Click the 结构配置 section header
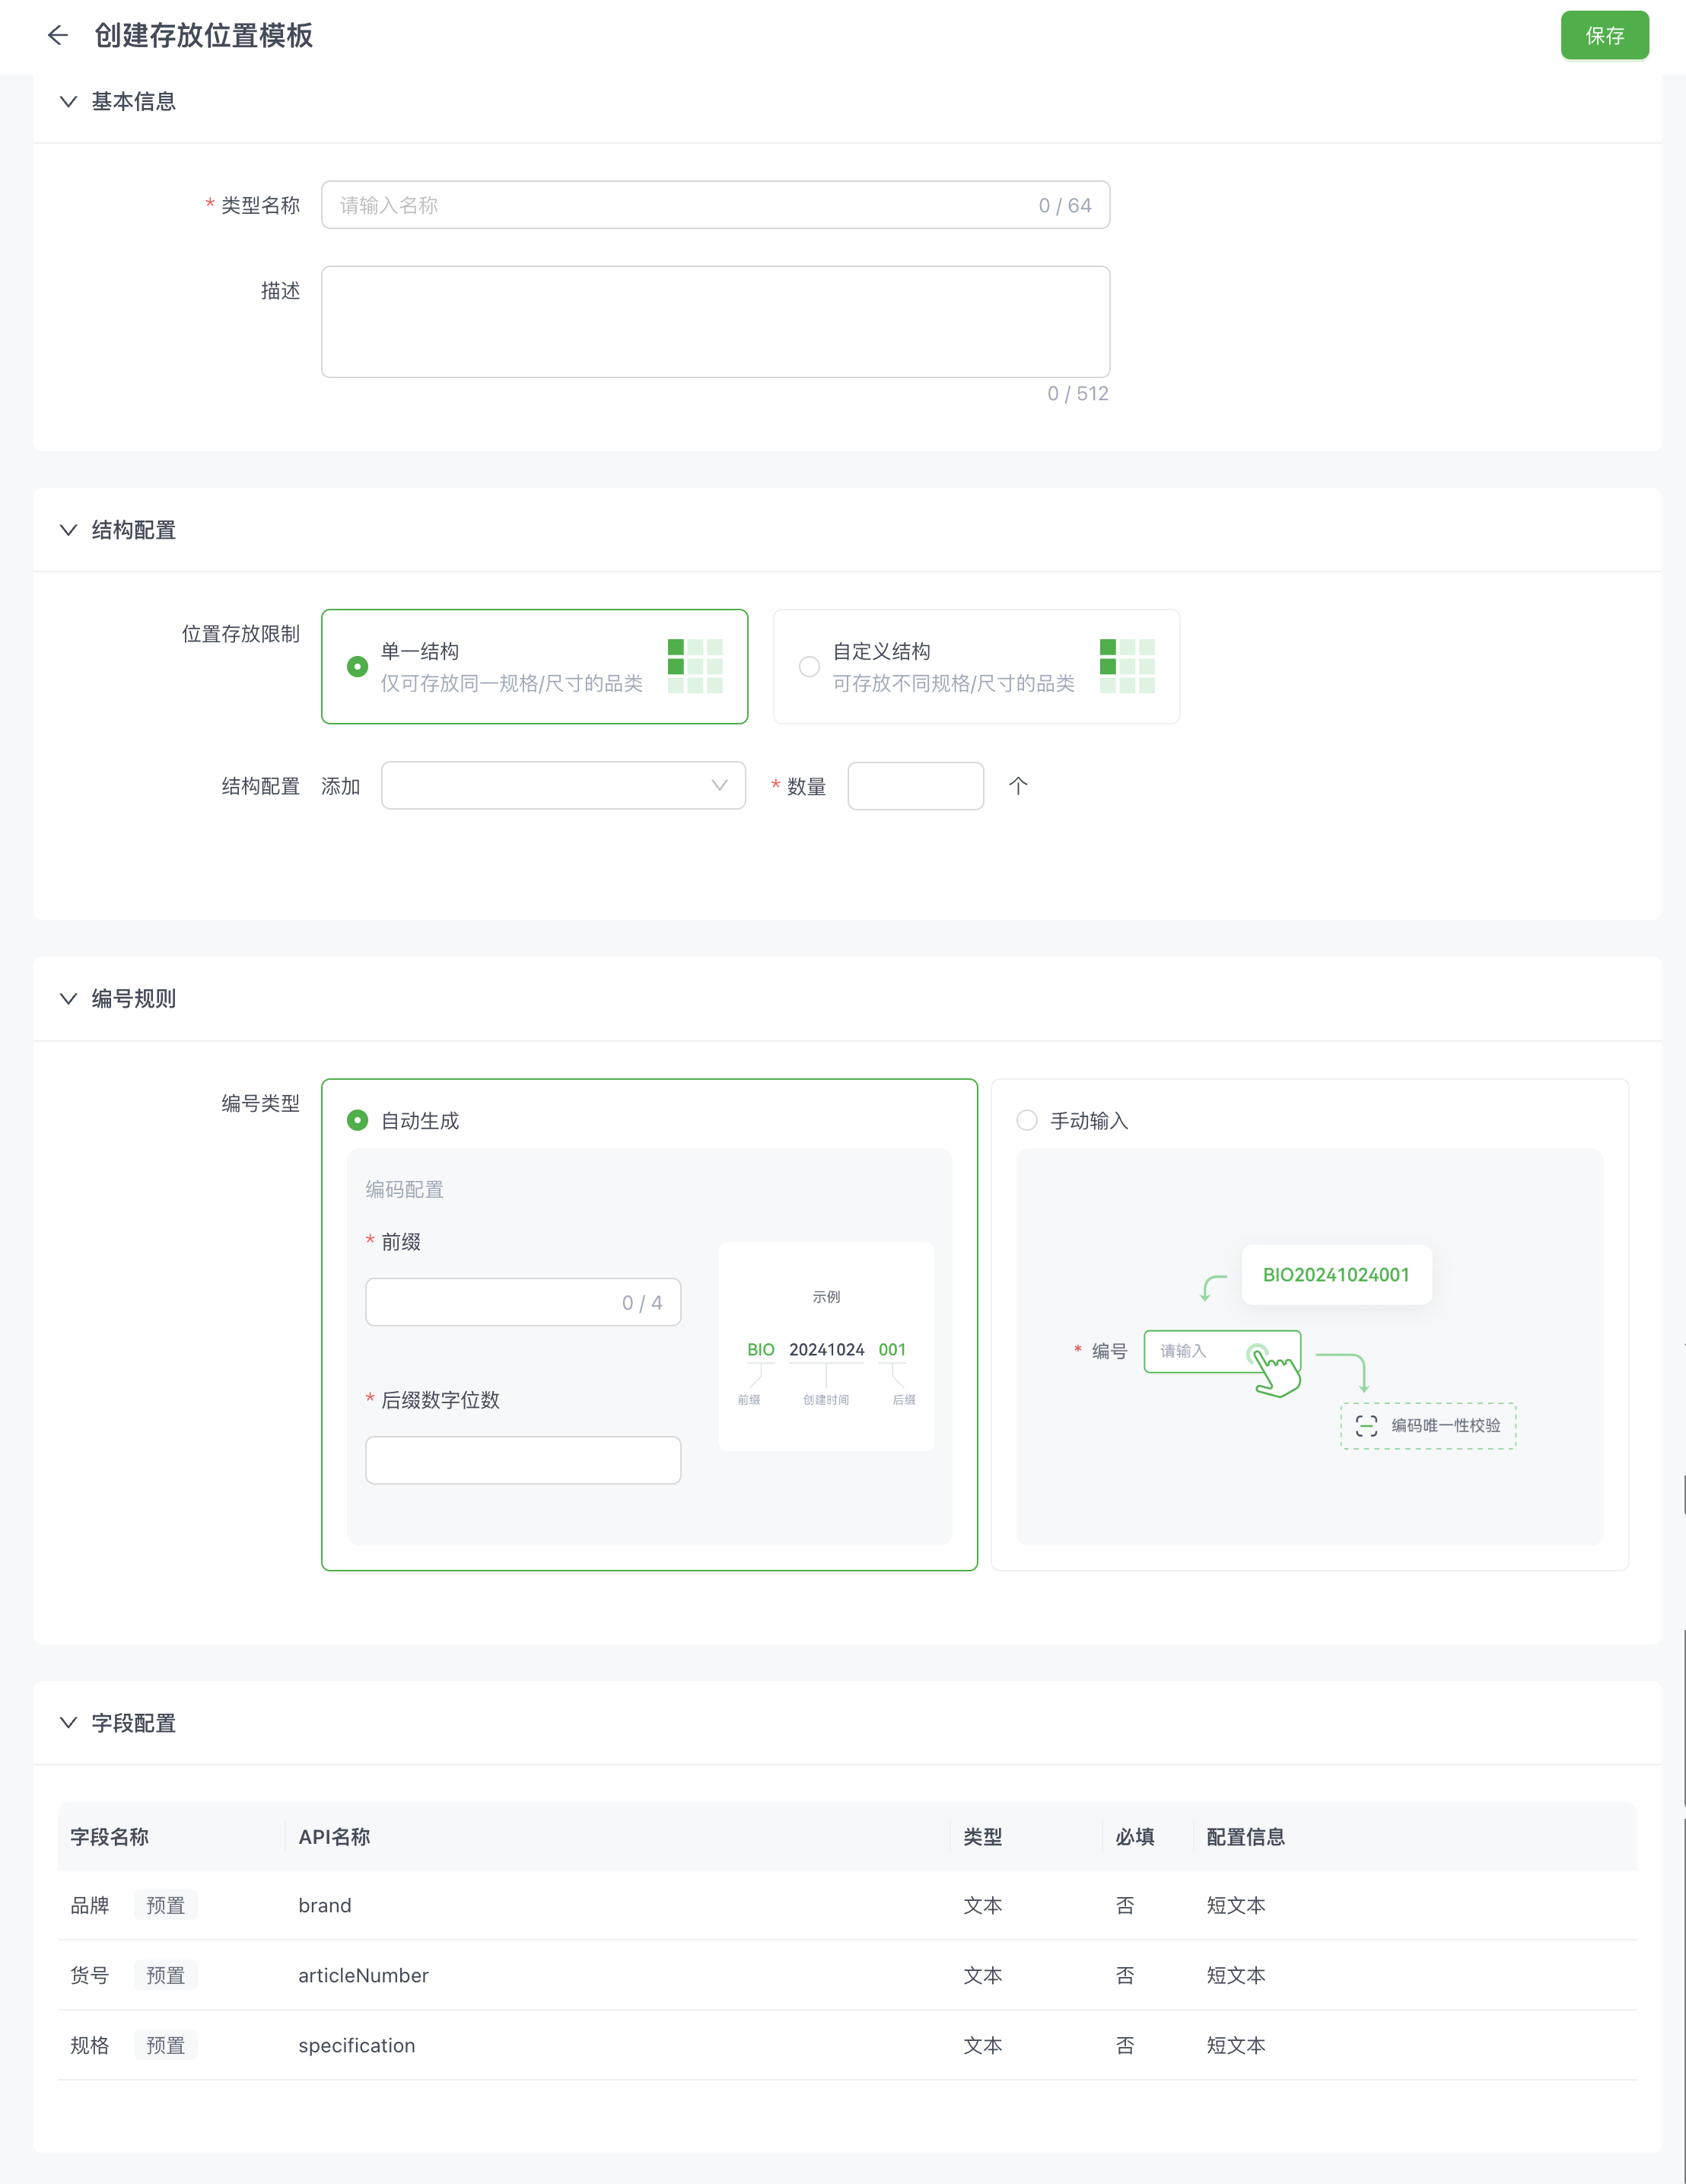Image resolution: width=1686 pixels, height=2184 pixels. coord(133,530)
